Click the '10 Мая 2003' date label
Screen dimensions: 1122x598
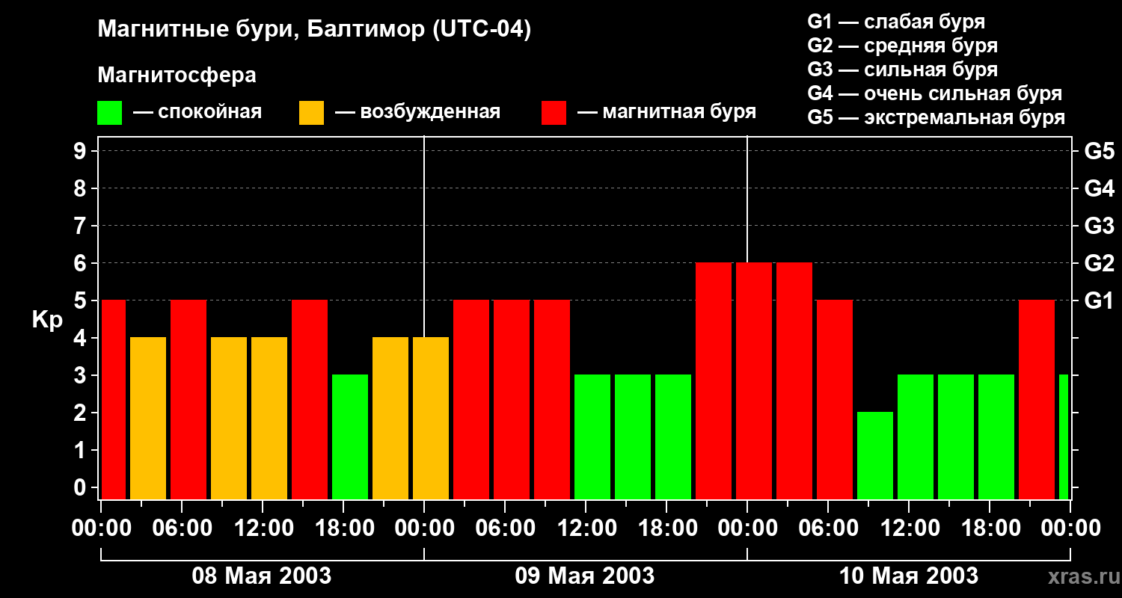coord(908,576)
